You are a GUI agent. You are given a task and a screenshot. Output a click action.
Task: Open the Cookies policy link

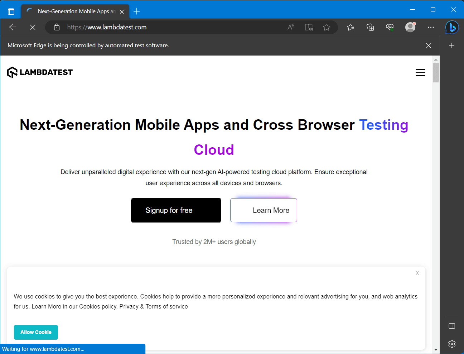(97, 306)
